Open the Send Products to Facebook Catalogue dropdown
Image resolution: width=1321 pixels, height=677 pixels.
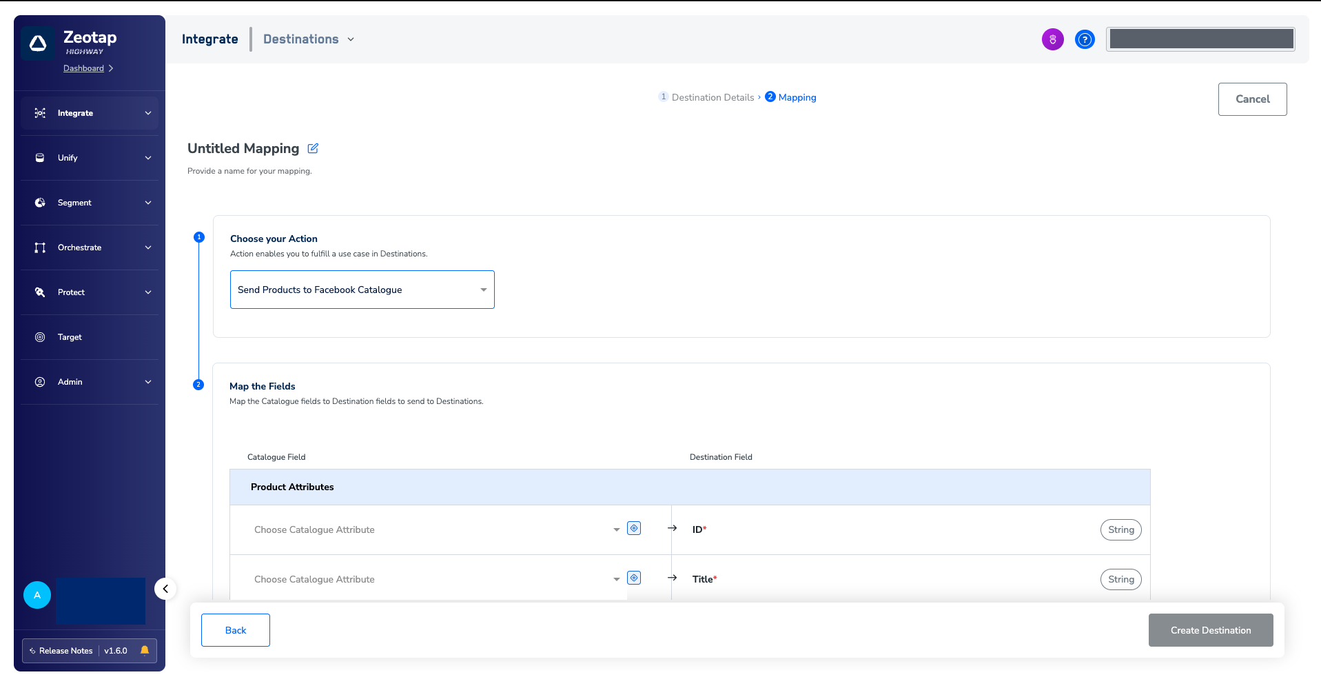pos(362,290)
